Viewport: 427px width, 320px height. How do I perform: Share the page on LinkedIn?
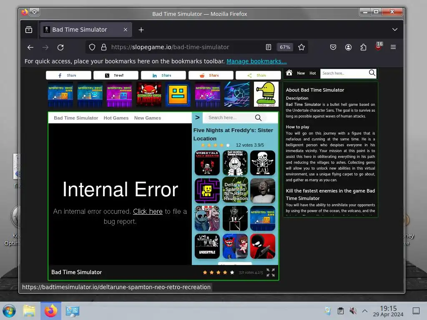pos(163,75)
